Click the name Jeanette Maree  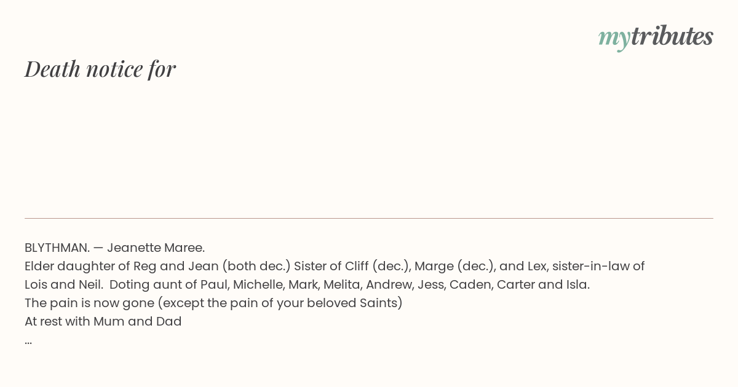pyautogui.click(x=156, y=248)
